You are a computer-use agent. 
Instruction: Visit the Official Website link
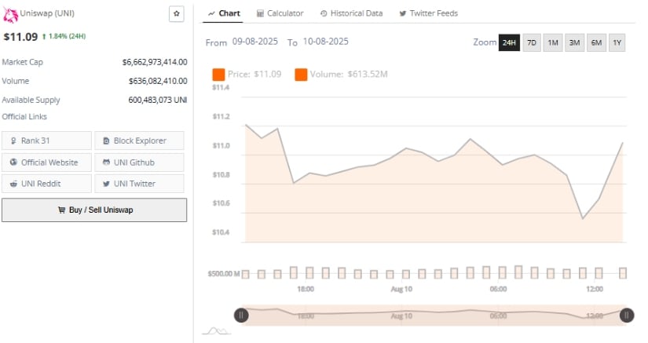pyautogui.click(x=46, y=162)
